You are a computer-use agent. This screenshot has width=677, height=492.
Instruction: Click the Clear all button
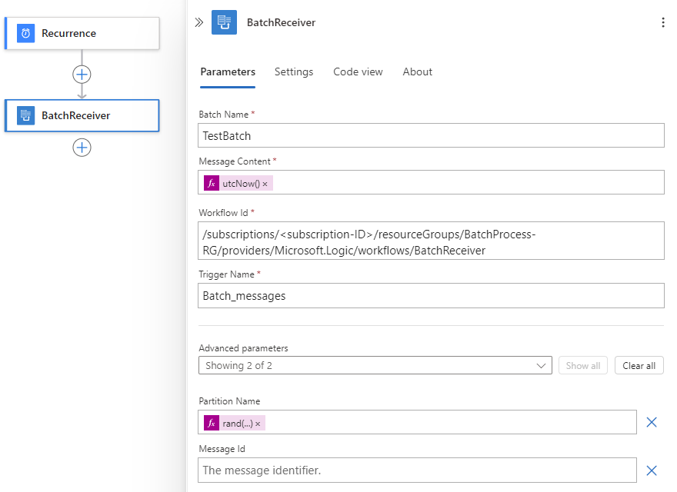[x=639, y=365]
